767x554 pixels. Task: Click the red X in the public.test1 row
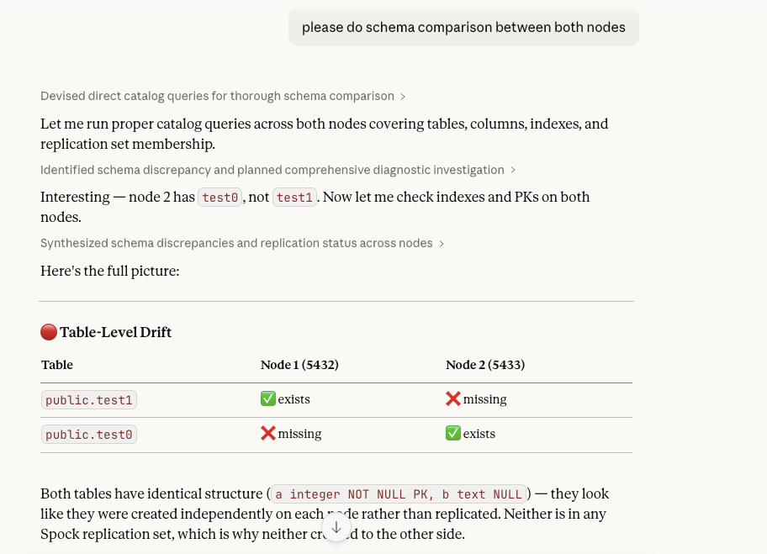coord(453,399)
